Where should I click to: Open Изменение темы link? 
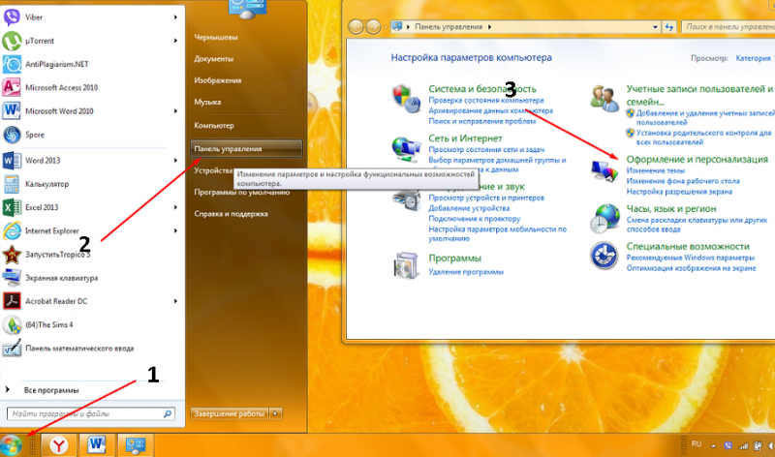656,170
